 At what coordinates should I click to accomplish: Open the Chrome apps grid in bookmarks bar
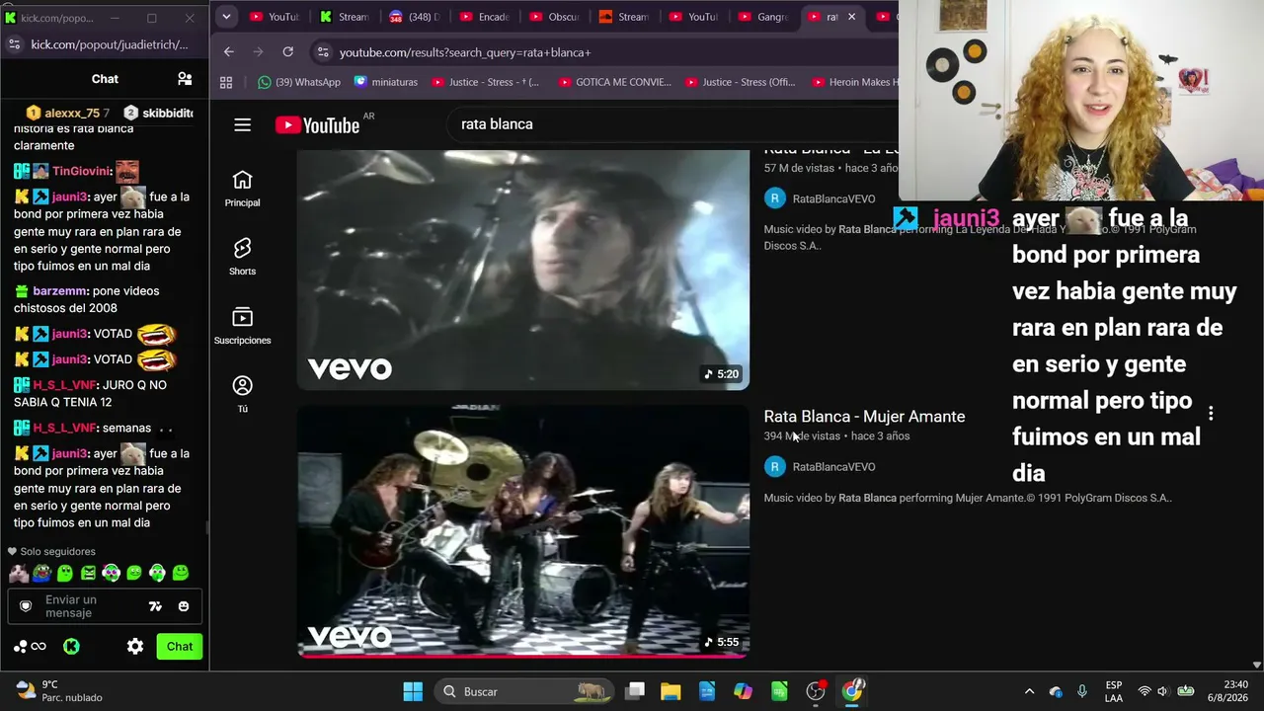[x=226, y=82]
